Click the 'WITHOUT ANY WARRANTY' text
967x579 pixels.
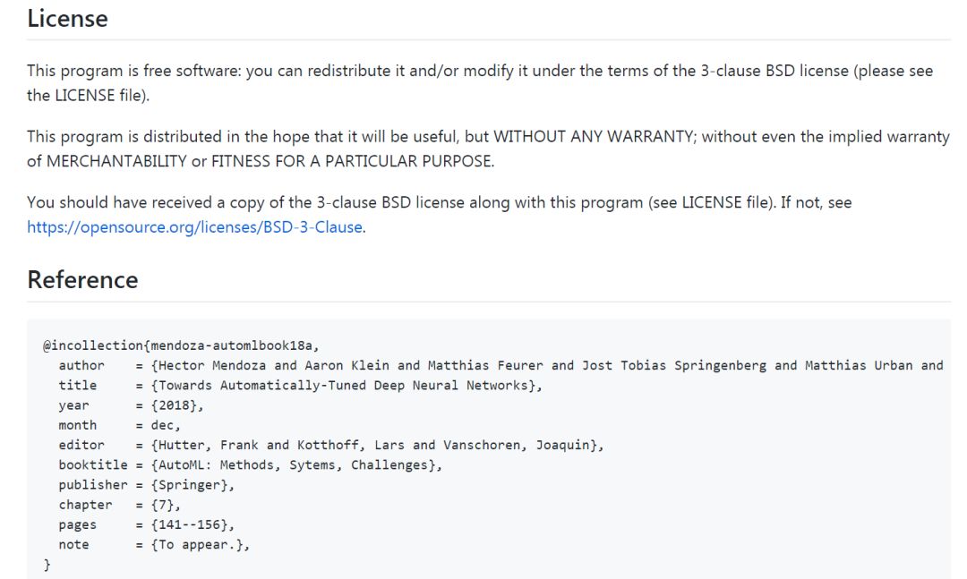[594, 136]
